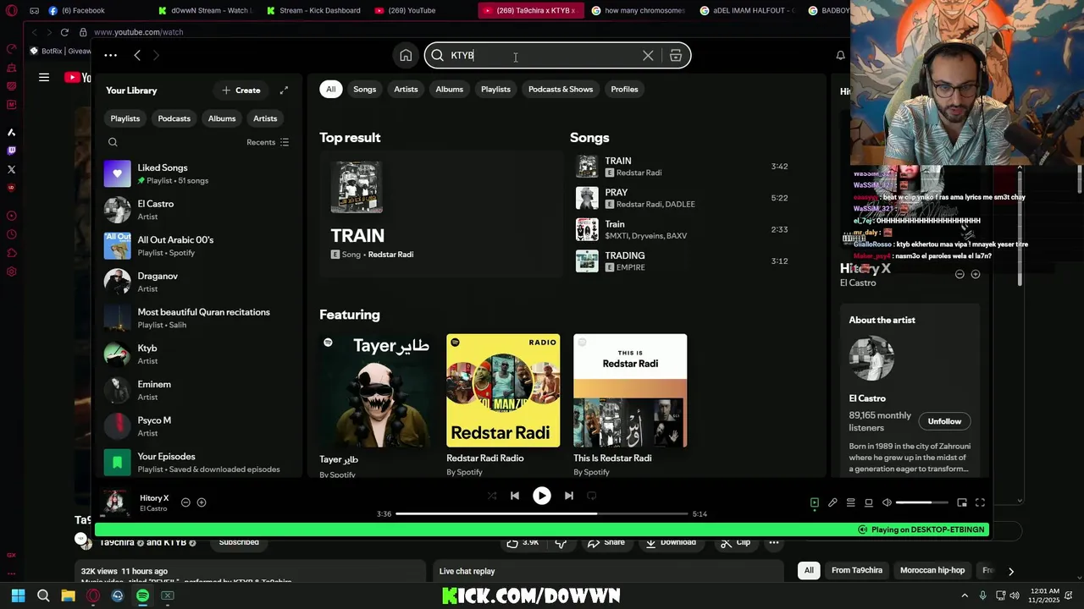The height and width of the screenshot is (609, 1084).
Task: Skip to previous track
Action: tap(515, 496)
